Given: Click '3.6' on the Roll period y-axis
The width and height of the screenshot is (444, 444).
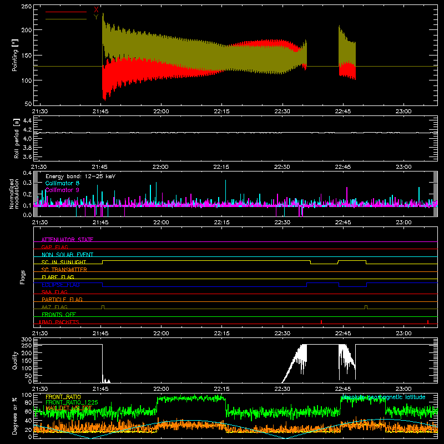Looking at the screenshot, I should (27, 157).
